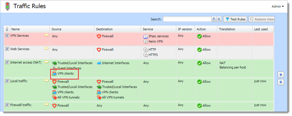Click the Allow checkmark in Internet access (NAT) row

click(x=199, y=63)
